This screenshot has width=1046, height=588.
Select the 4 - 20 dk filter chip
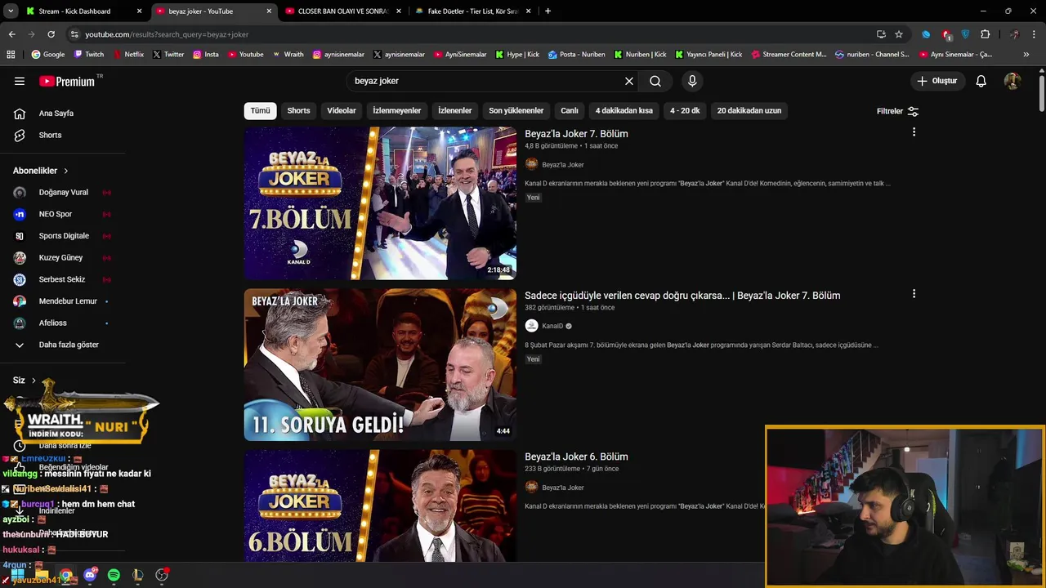pos(685,110)
